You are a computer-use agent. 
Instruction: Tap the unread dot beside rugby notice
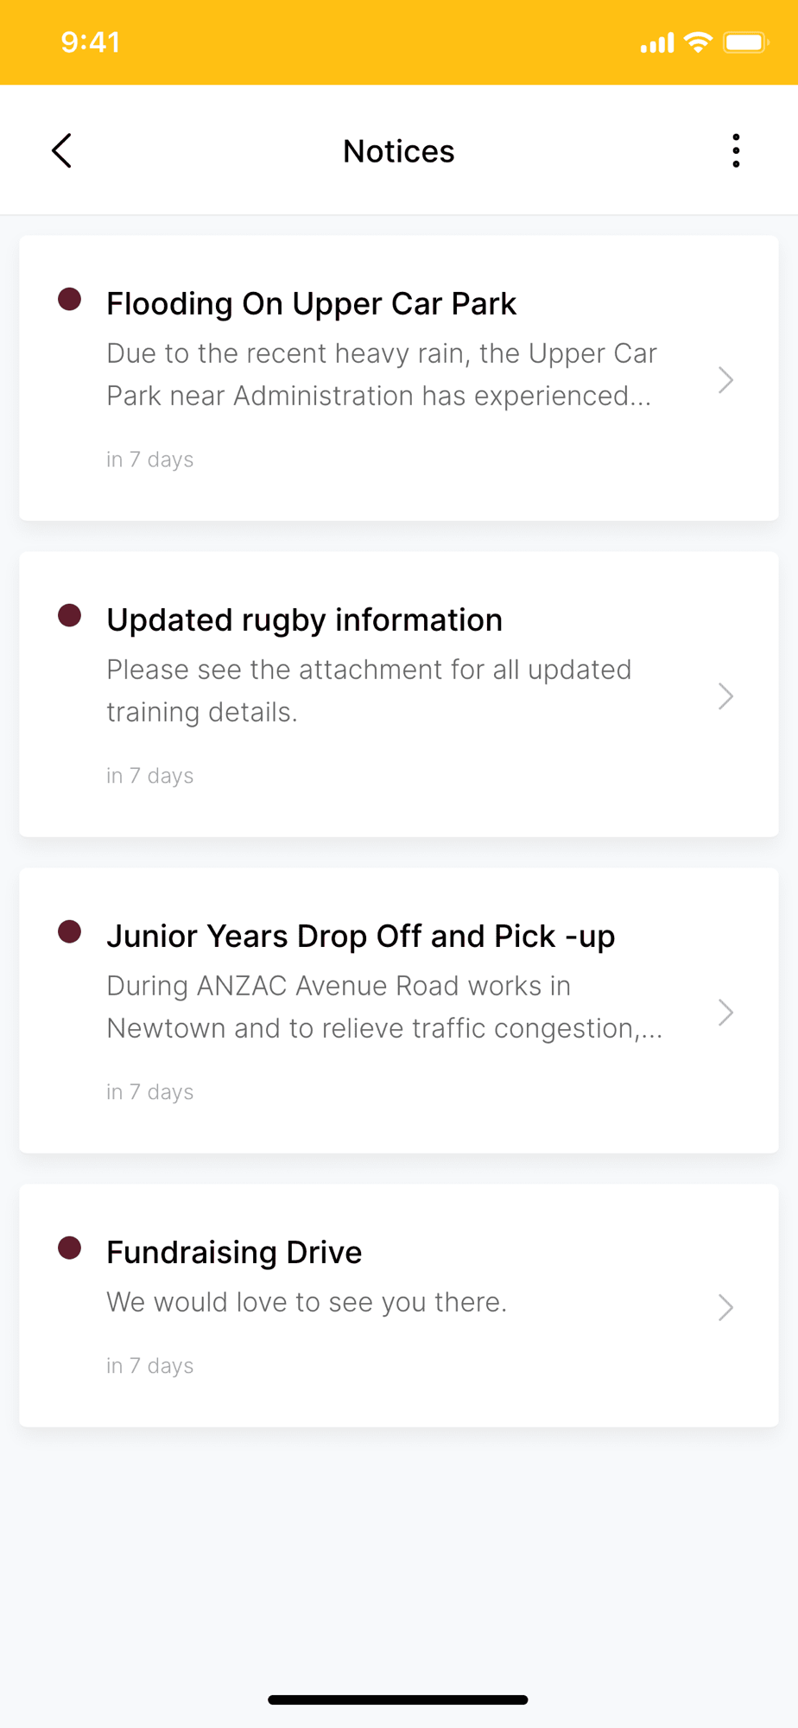pyautogui.click(x=70, y=616)
